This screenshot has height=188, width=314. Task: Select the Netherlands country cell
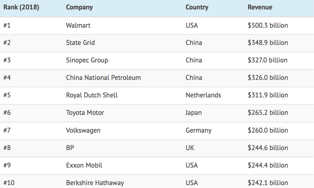pos(203,95)
